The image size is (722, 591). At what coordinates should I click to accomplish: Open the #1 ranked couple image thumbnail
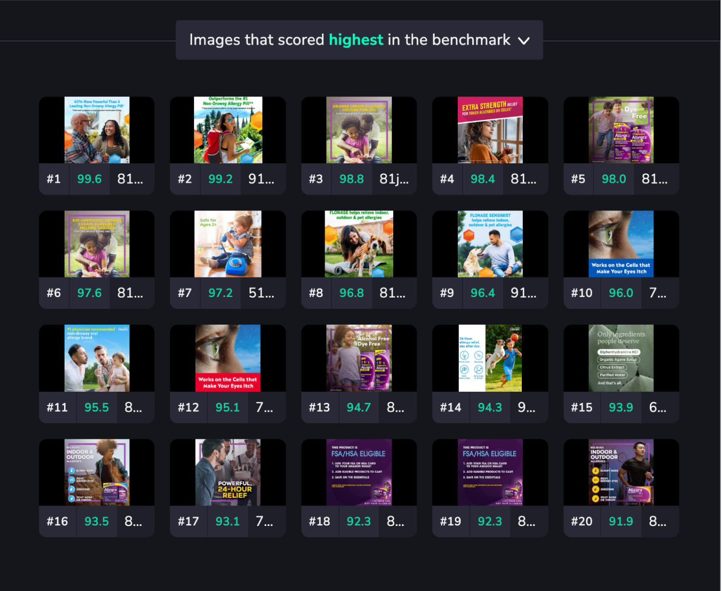pos(97,130)
